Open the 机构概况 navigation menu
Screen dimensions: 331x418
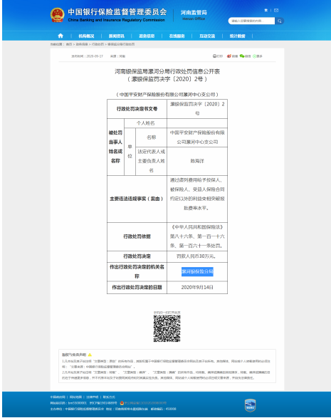click(x=86, y=36)
